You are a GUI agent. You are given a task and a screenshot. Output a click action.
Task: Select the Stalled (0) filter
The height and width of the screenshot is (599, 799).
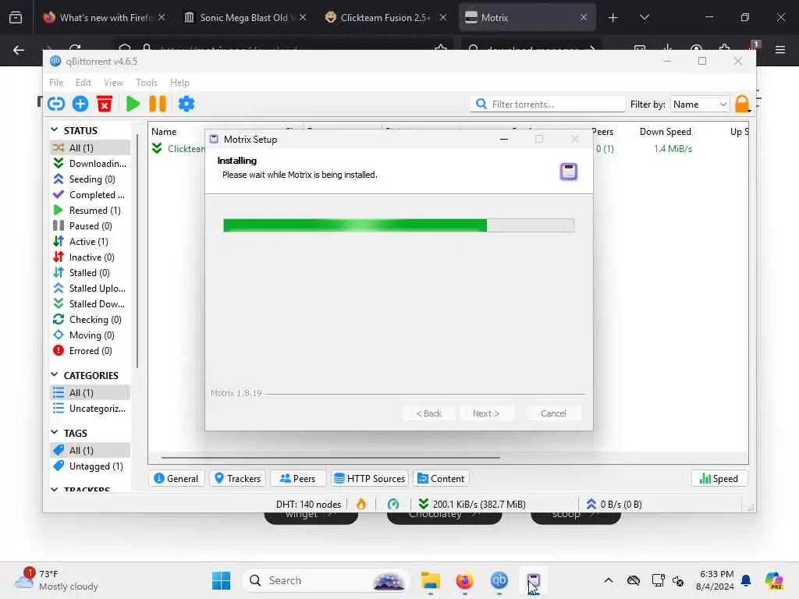pos(91,273)
